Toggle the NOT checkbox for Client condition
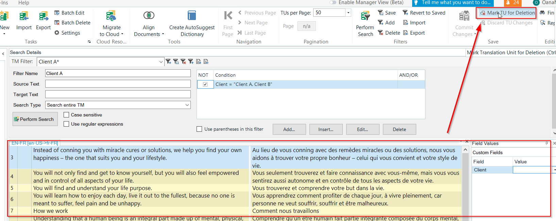 pos(205,84)
